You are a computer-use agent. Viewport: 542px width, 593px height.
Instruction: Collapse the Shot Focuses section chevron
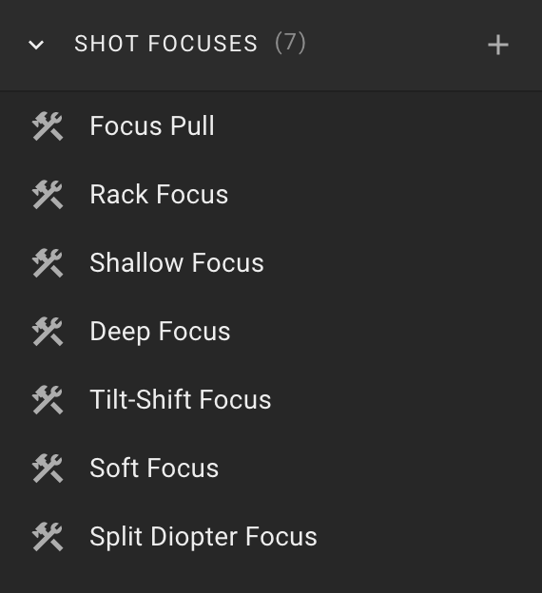[36, 45]
